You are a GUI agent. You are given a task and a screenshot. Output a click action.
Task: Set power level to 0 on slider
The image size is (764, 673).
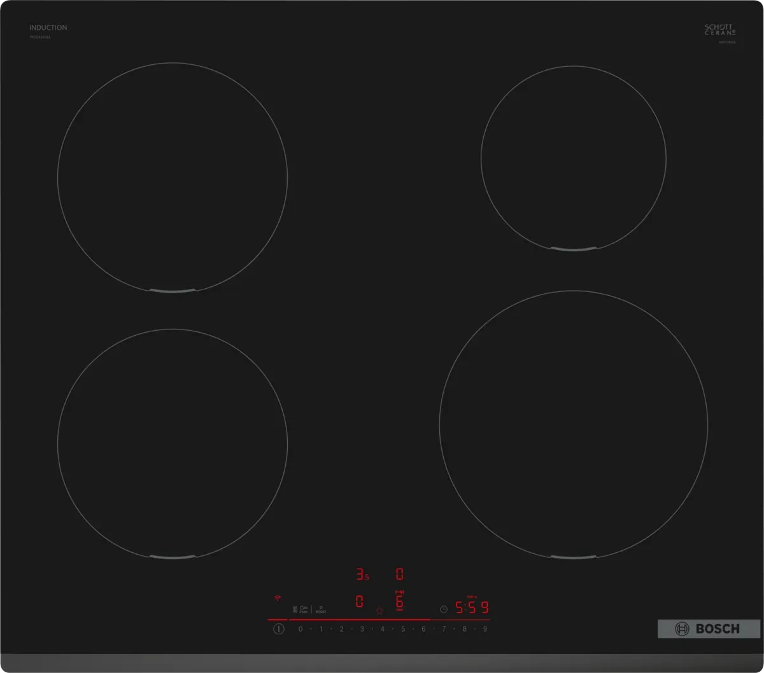coord(300,629)
